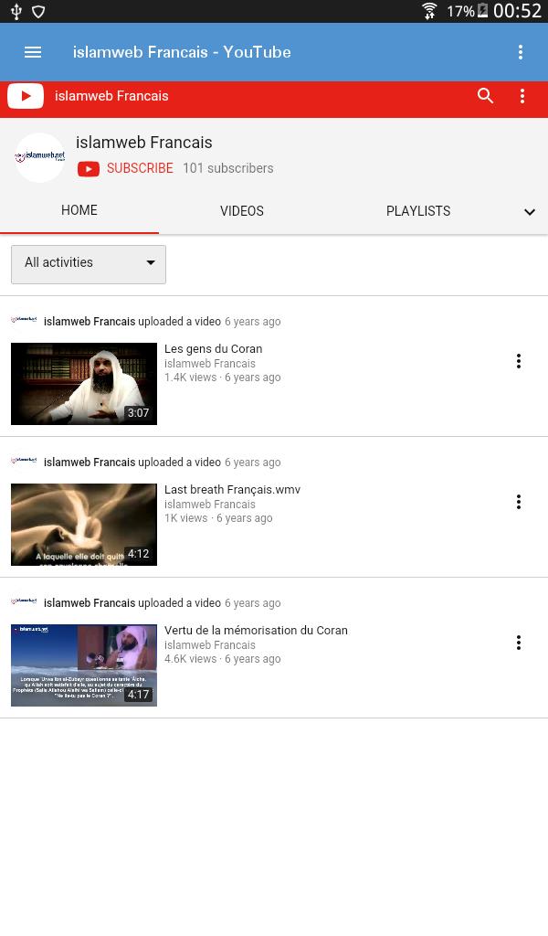Expand the All activities dropdown

tap(89, 264)
